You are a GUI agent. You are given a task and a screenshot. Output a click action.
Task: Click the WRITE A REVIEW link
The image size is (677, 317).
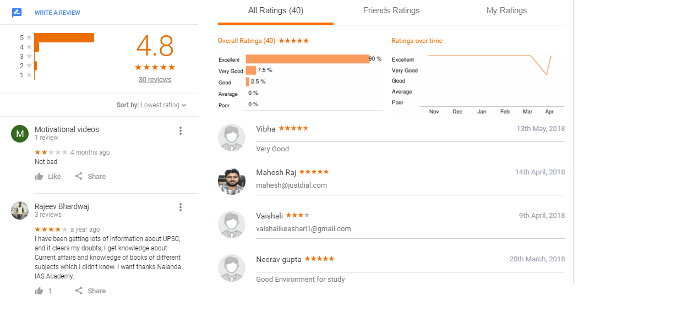[57, 13]
